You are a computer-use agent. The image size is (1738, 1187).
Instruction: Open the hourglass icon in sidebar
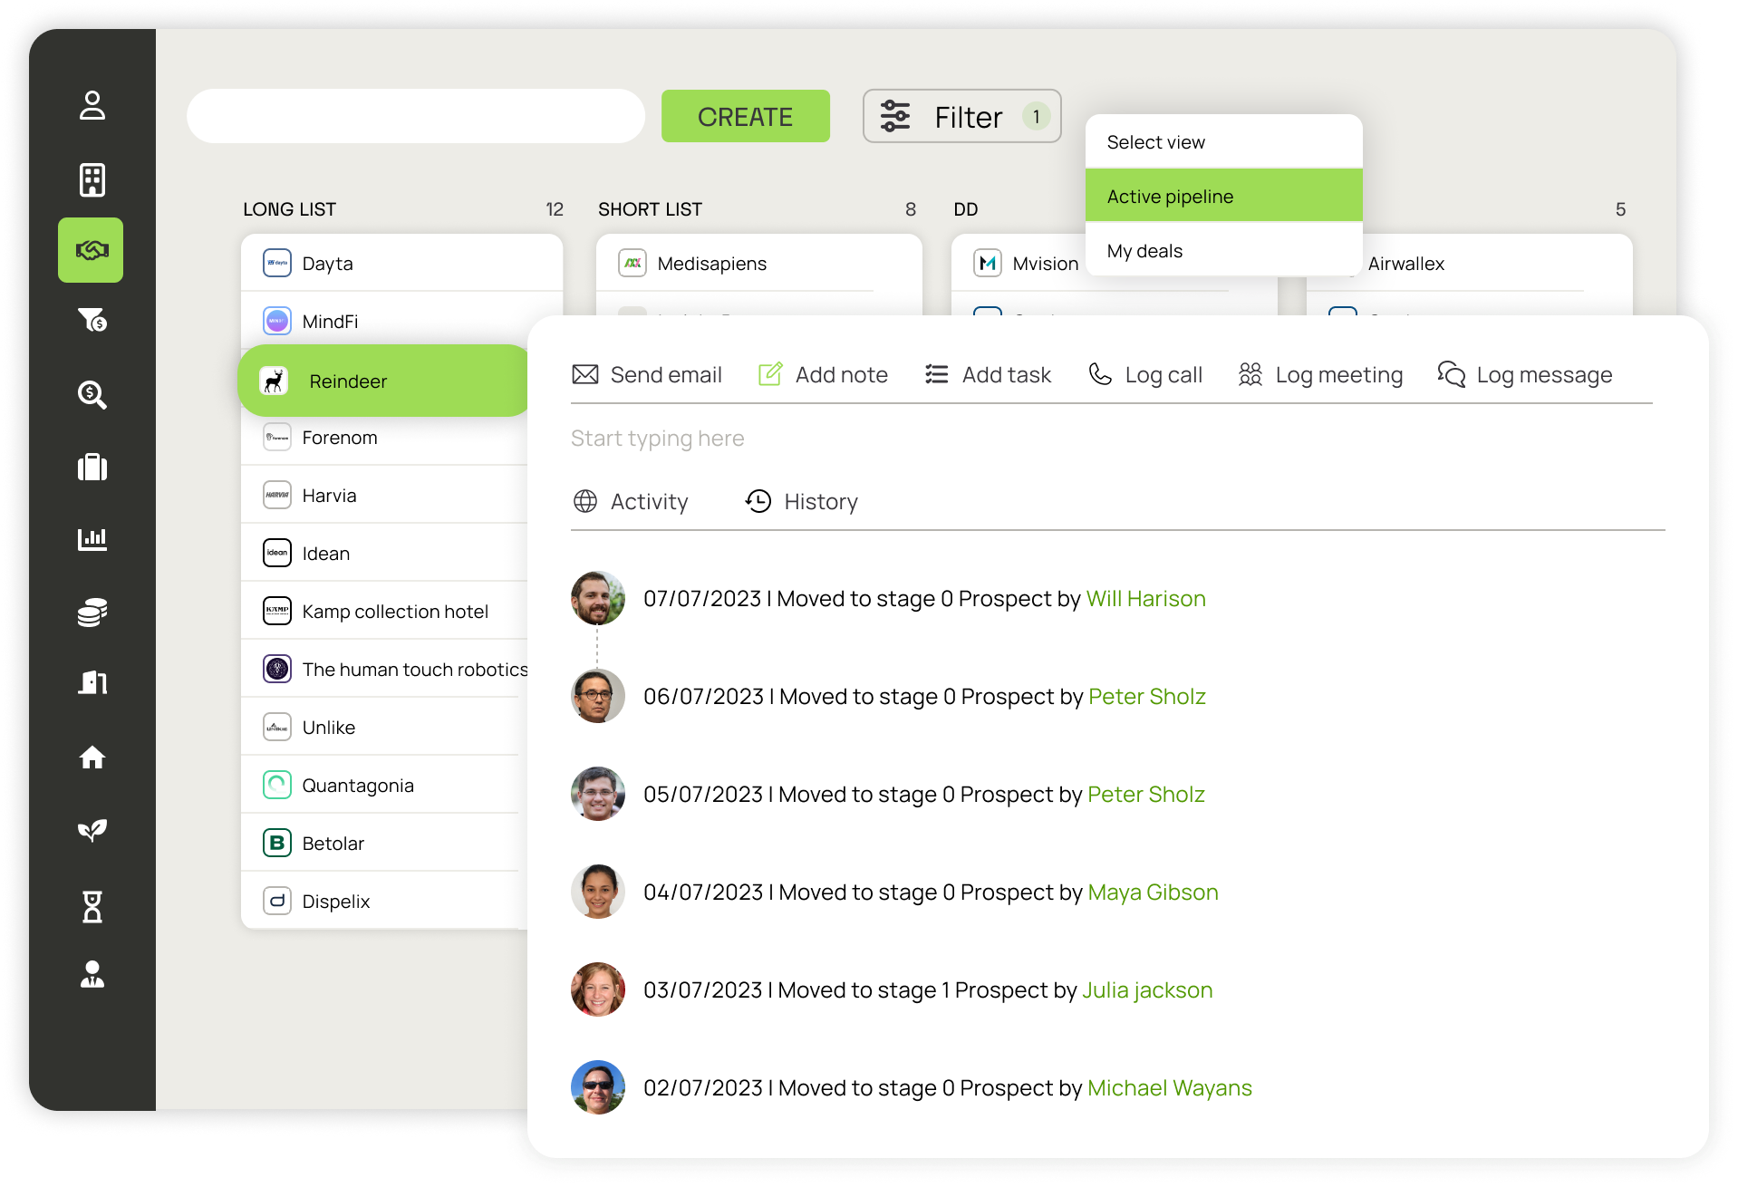[x=92, y=905]
